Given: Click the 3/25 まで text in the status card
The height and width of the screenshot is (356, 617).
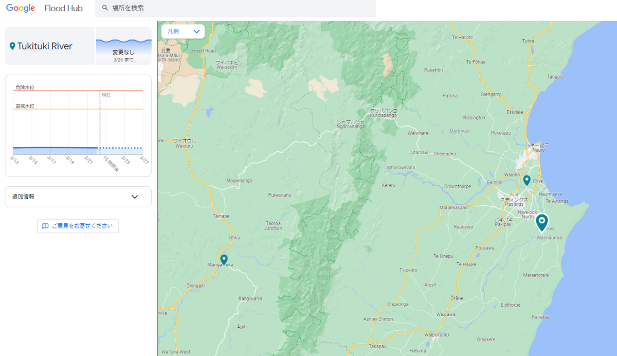Looking at the screenshot, I should (123, 60).
